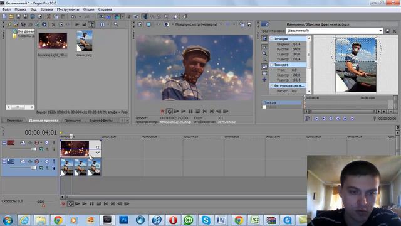Open the Preview quality dropdown
The height and width of the screenshot is (226, 401).
point(221,24)
